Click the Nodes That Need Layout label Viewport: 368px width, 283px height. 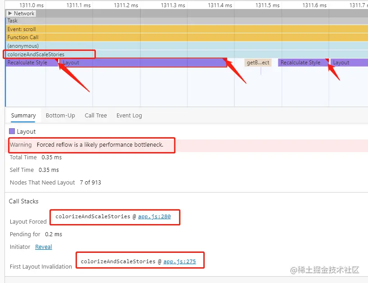(42, 183)
